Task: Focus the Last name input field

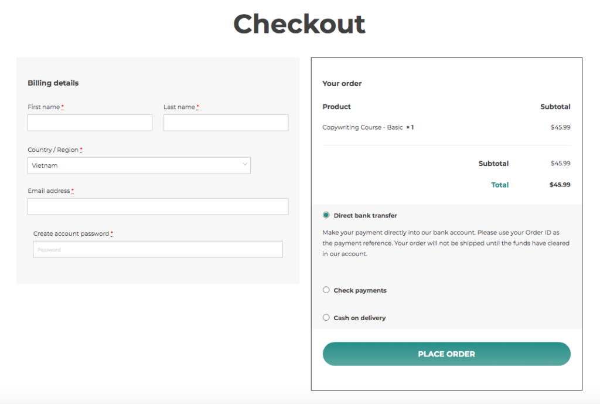Action: (x=226, y=123)
